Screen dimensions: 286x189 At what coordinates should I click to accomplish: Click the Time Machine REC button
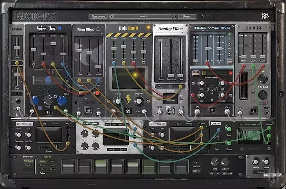196,73
